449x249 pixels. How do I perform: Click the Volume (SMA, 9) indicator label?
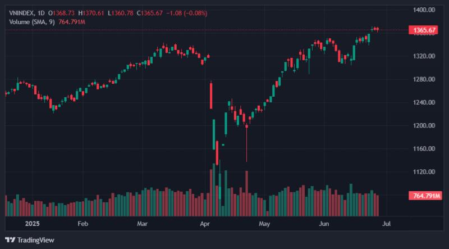32,22
